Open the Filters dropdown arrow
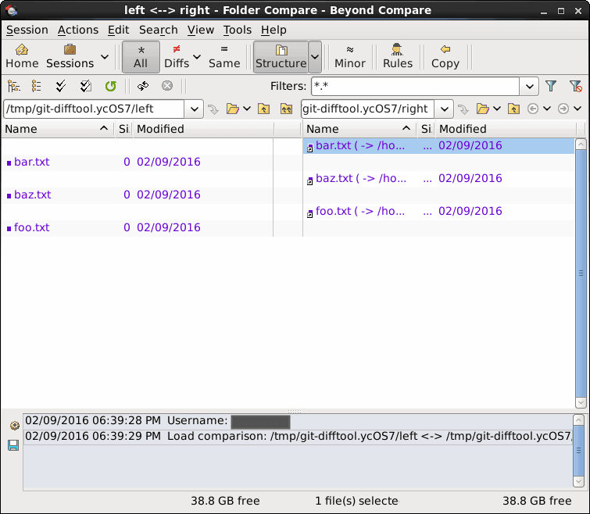590x514 pixels. pyautogui.click(x=529, y=87)
